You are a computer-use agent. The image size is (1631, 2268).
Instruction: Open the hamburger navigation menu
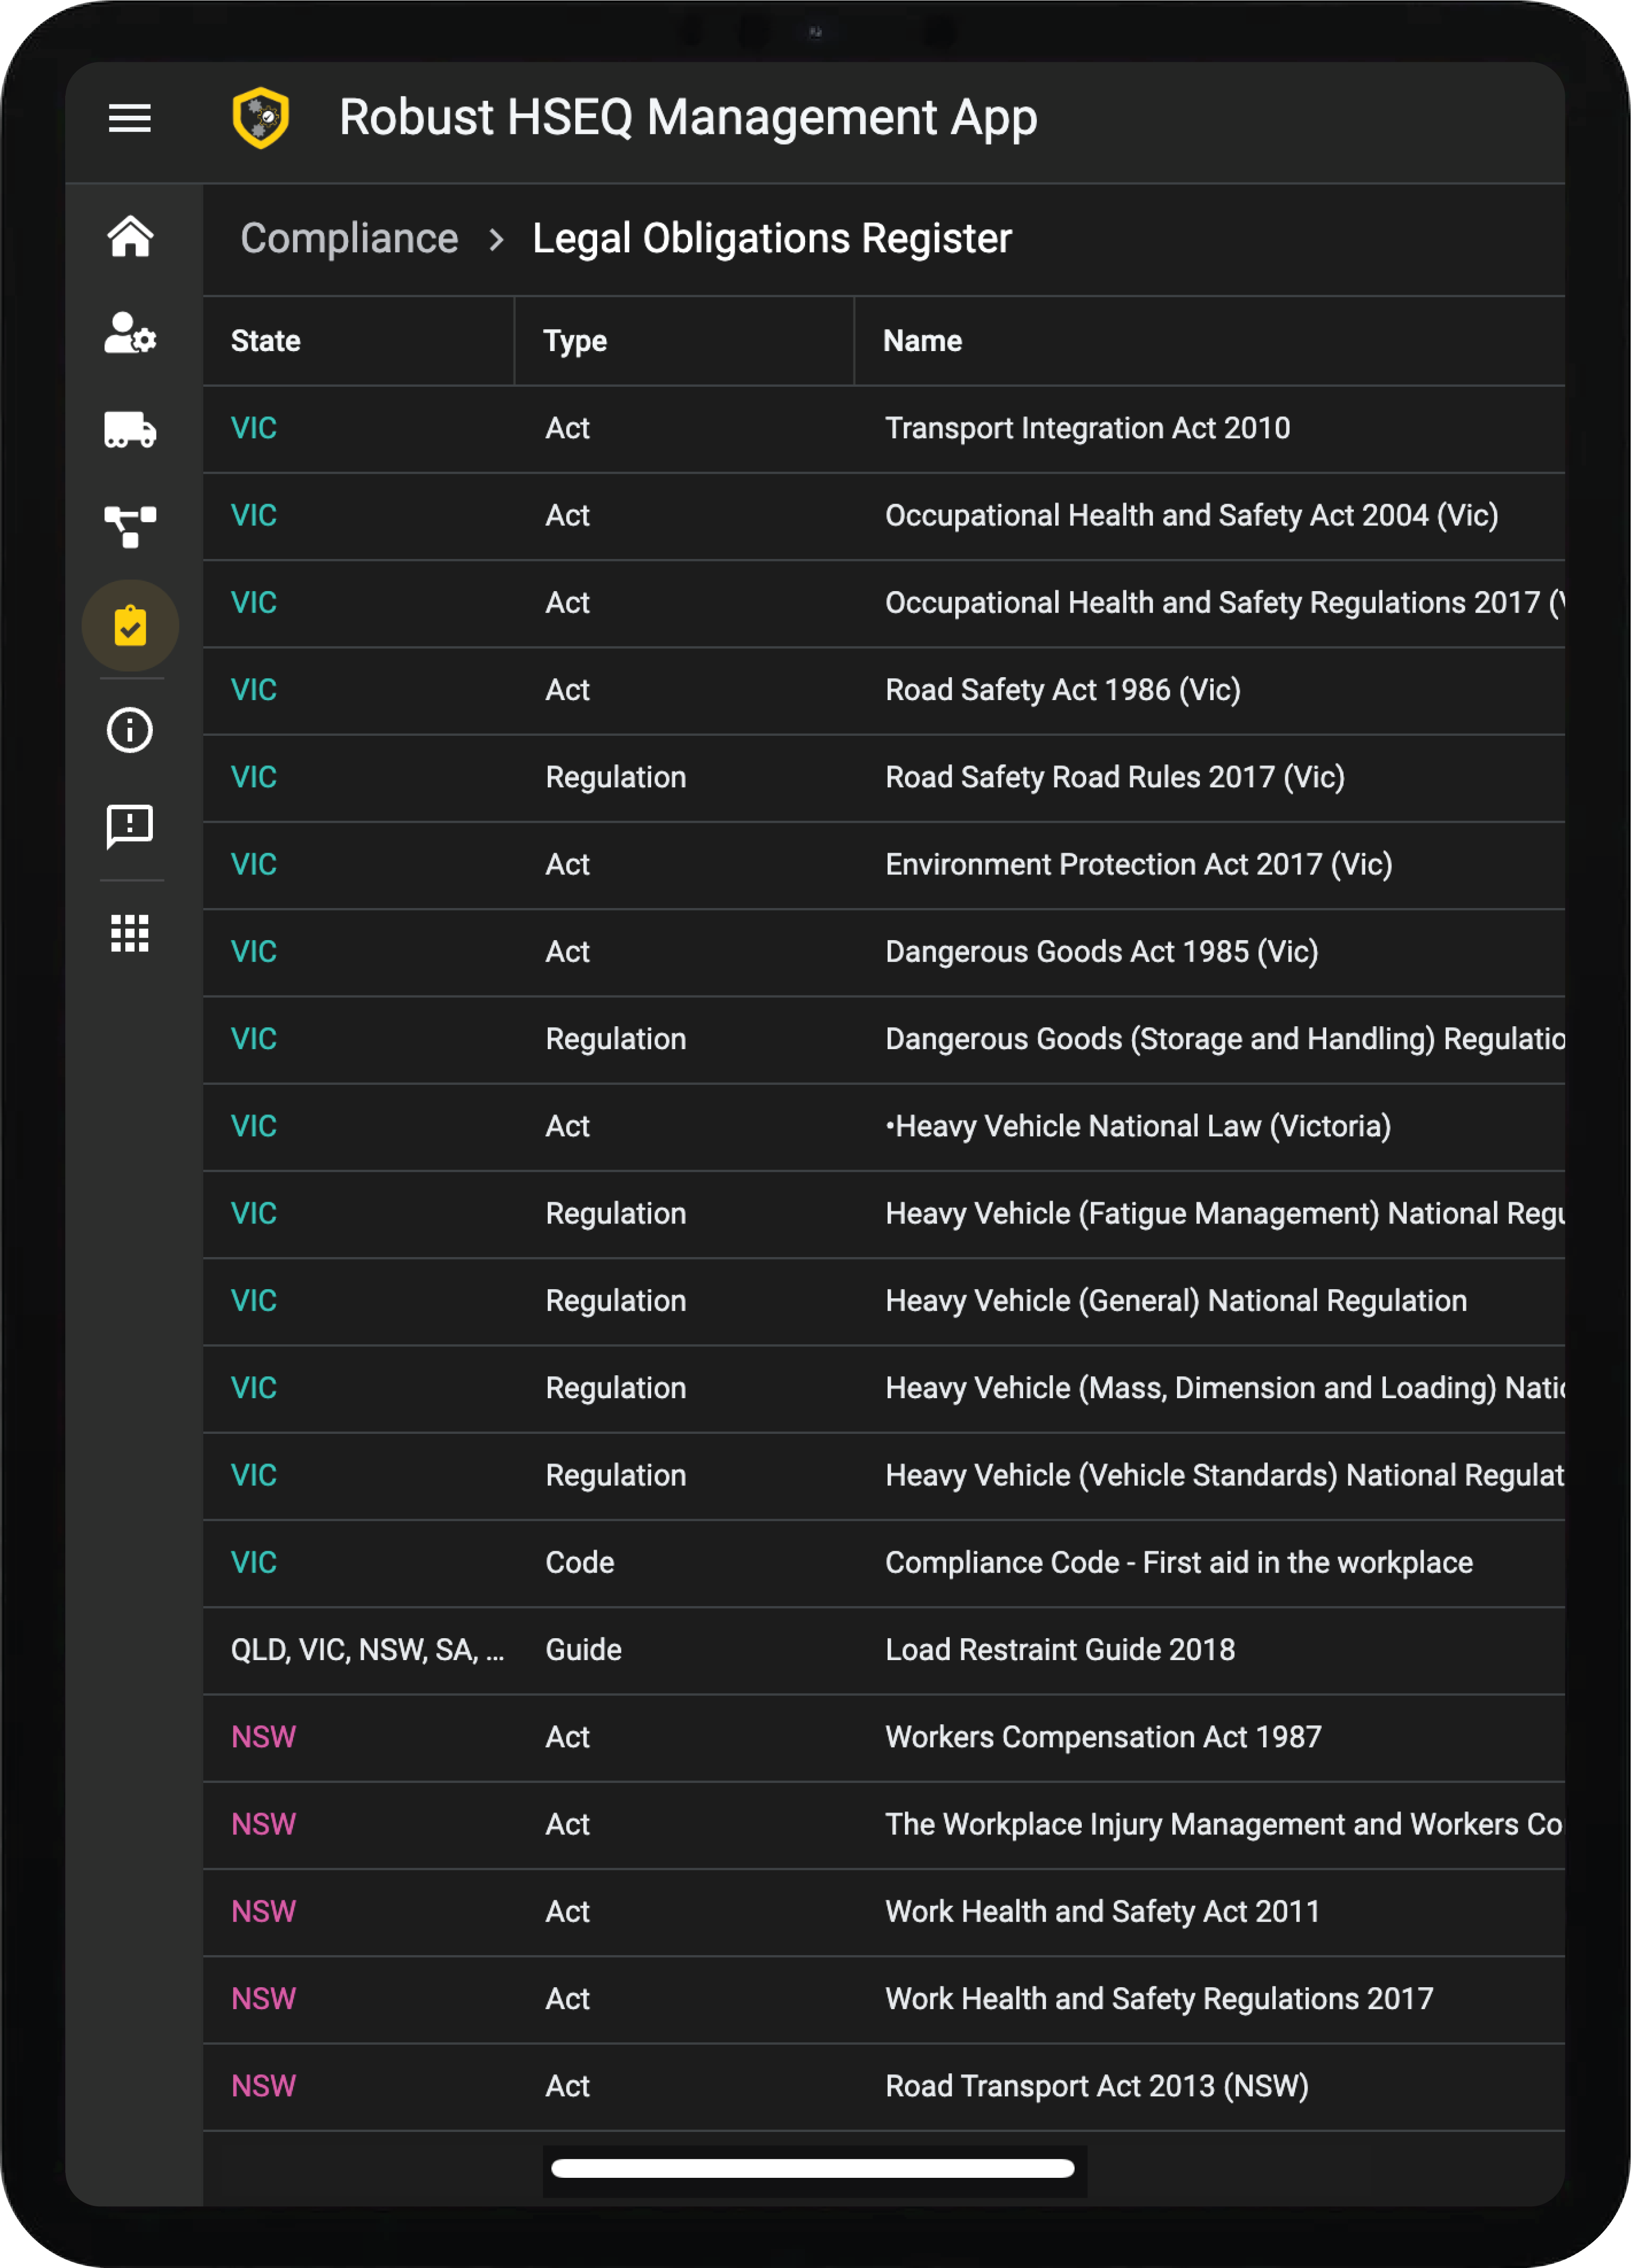tap(129, 118)
